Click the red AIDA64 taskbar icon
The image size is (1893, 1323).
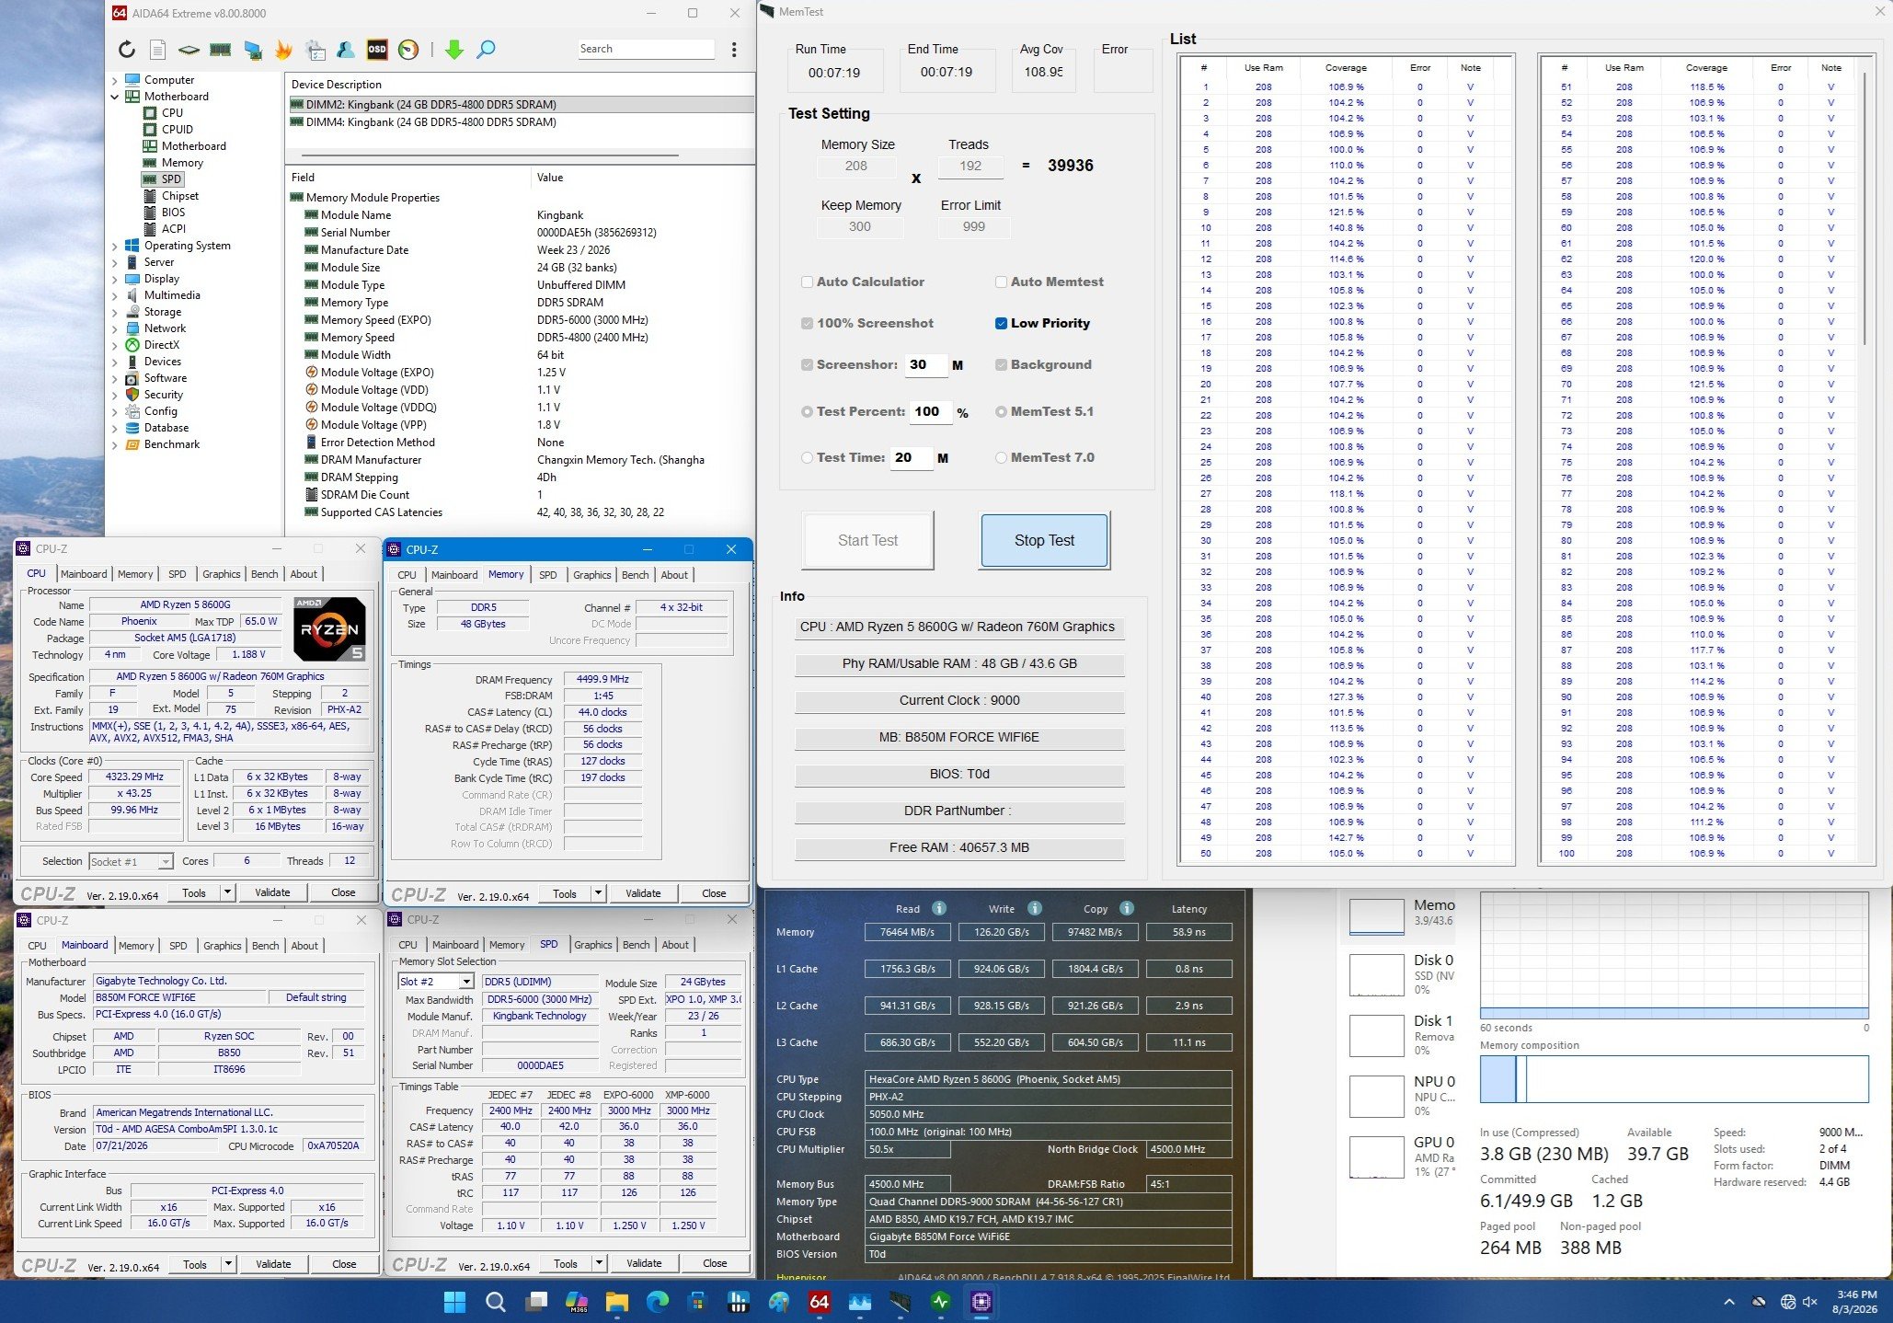tap(819, 1302)
